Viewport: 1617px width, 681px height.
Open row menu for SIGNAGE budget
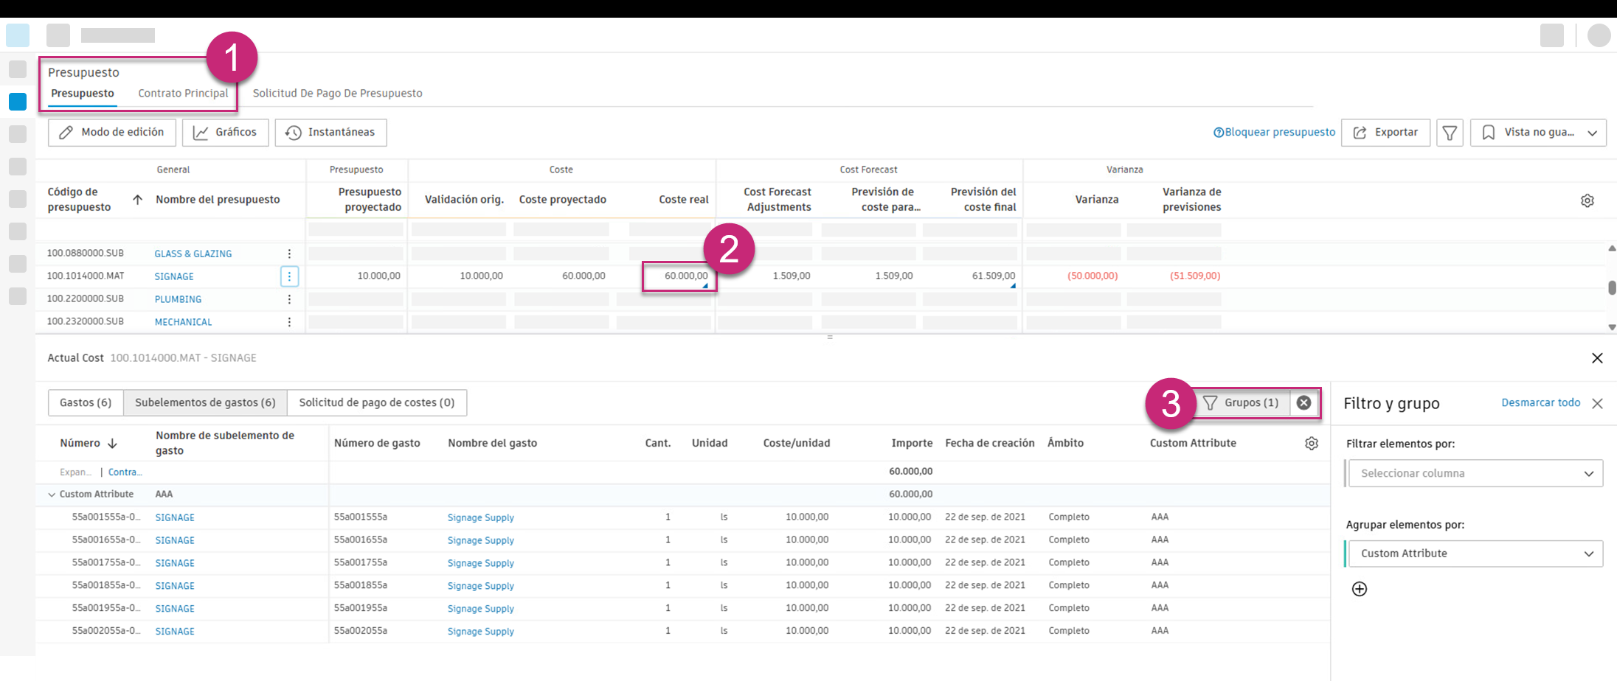[x=289, y=276]
